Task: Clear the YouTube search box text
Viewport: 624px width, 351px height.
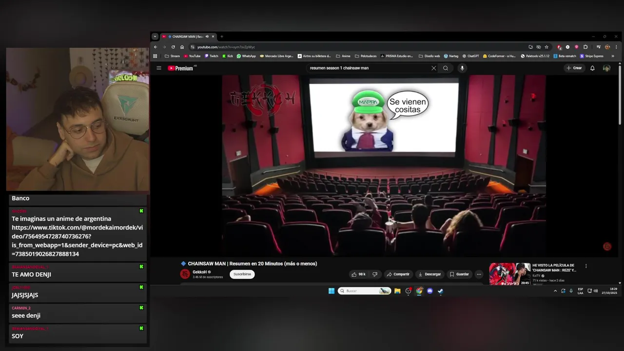Action: (x=433, y=68)
